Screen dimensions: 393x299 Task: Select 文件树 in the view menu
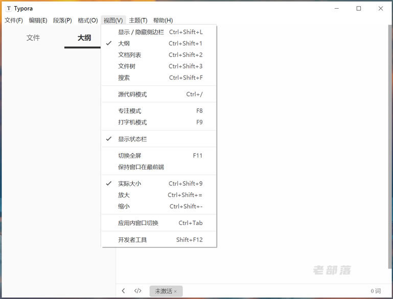click(159, 66)
